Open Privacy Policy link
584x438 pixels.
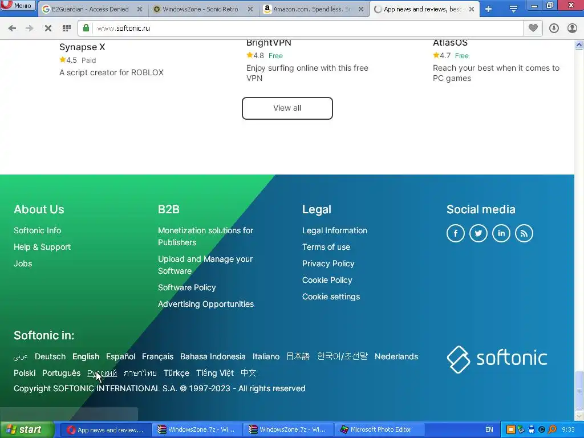click(328, 263)
